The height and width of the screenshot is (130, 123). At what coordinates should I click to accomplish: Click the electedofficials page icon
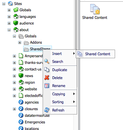point(21,96)
